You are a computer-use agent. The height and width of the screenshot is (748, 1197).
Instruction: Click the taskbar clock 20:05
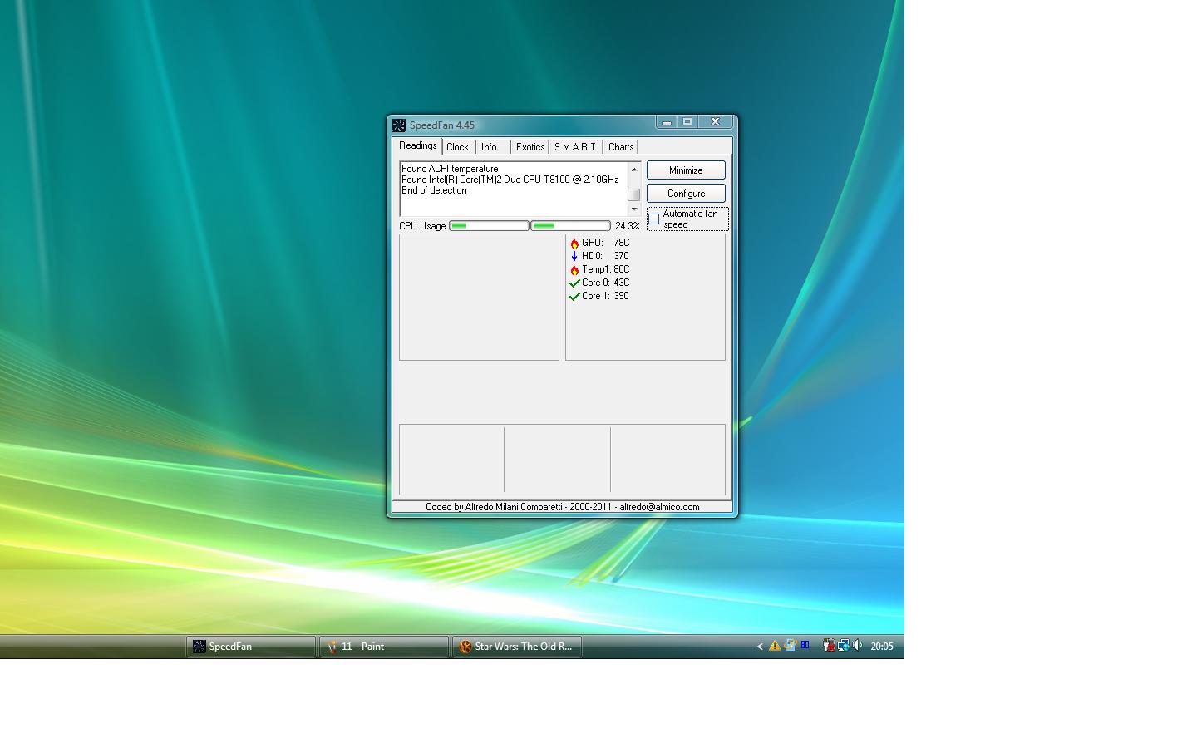pyautogui.click(x=882, y=647)
